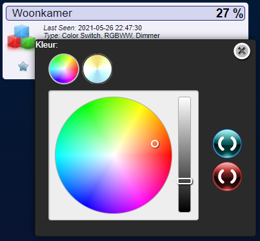Click the brightness slider handle
This screenshot has height=241, width=260.
[185, 181]
